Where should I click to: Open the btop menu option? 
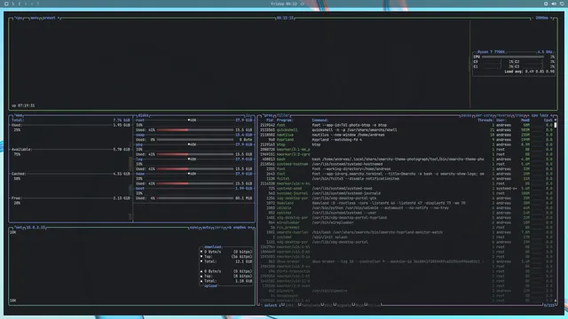pyautogui.click(x=35, y=18)
